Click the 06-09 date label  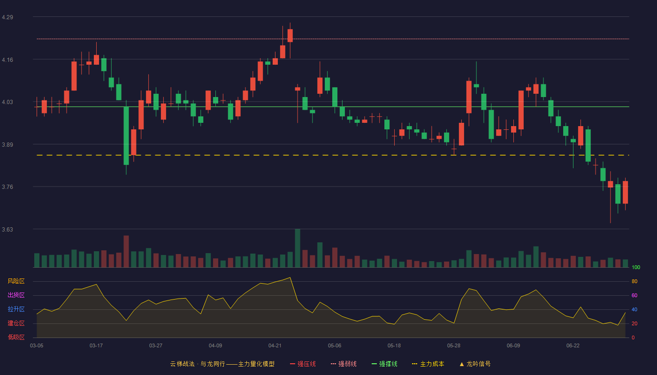[x=513, y=345]
